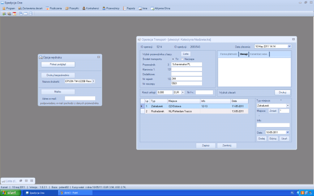Select the Naczepa transport radio button

(183, 59)
